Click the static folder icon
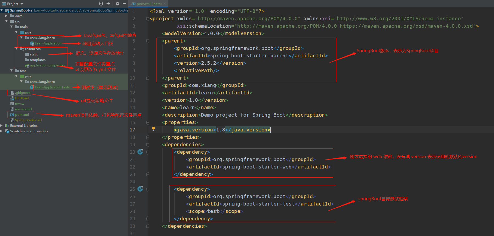 [x=27, y=54]
